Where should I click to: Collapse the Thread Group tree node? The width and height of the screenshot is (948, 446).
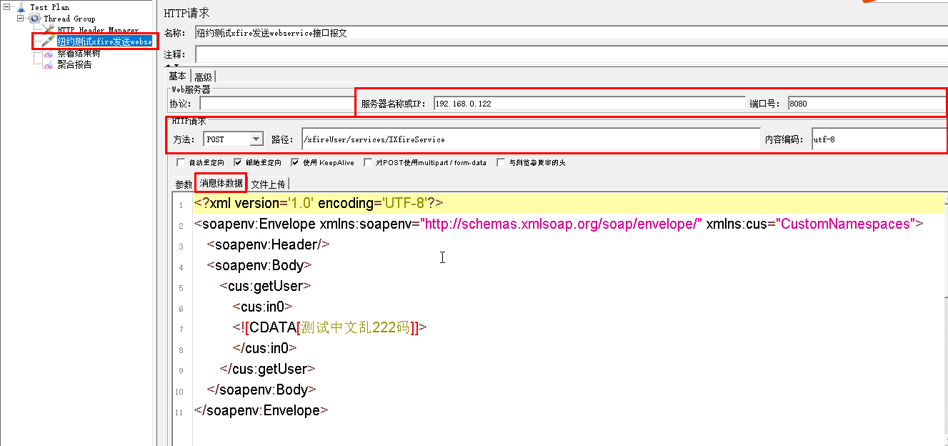pyautogui.click(x=21, y=19)
